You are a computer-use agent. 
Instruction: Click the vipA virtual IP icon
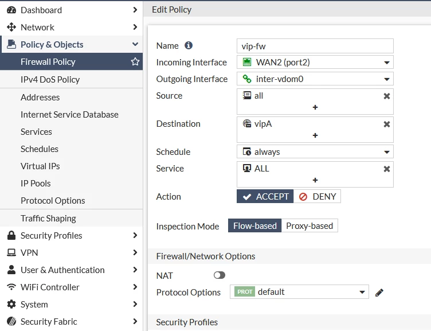pyautogui.click(x=247, y=123)
